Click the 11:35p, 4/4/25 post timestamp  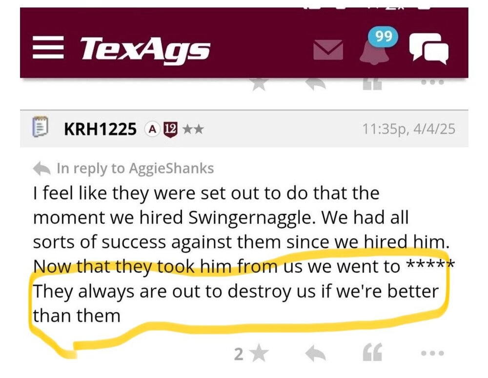[x=408, y=129]
